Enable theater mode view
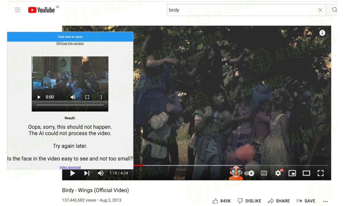This screenshot has height=206, width=344. pos(306,173)
